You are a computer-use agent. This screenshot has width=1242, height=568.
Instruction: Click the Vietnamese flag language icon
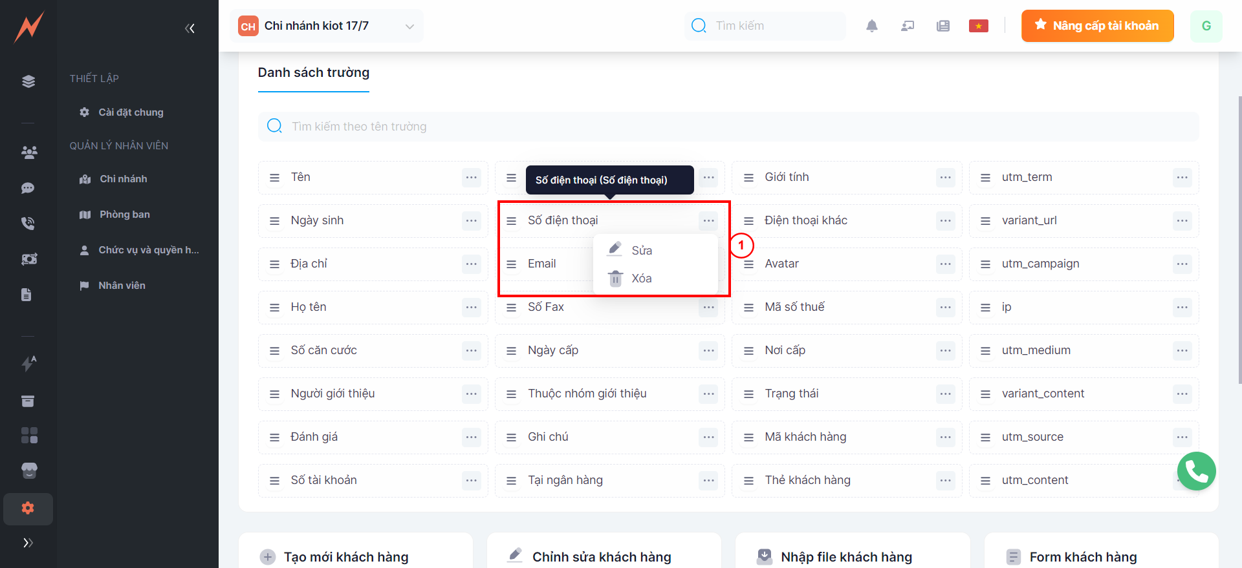coord(978,26)
